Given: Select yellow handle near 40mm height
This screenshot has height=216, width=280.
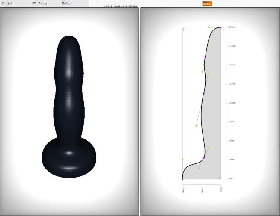Looking at the screenshot, I should point(209,148).
